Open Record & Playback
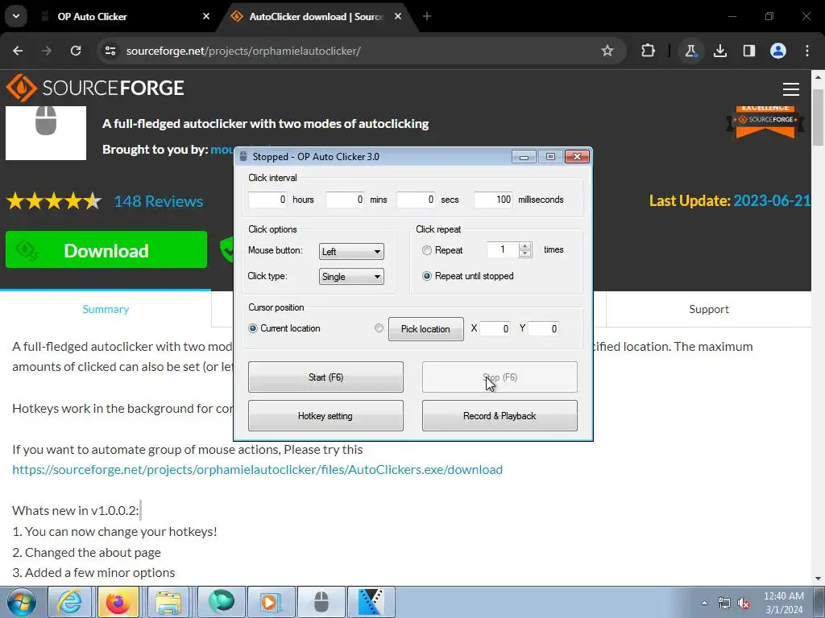The image size is (825, 618). pyautogui.click(x=500, y=416)
